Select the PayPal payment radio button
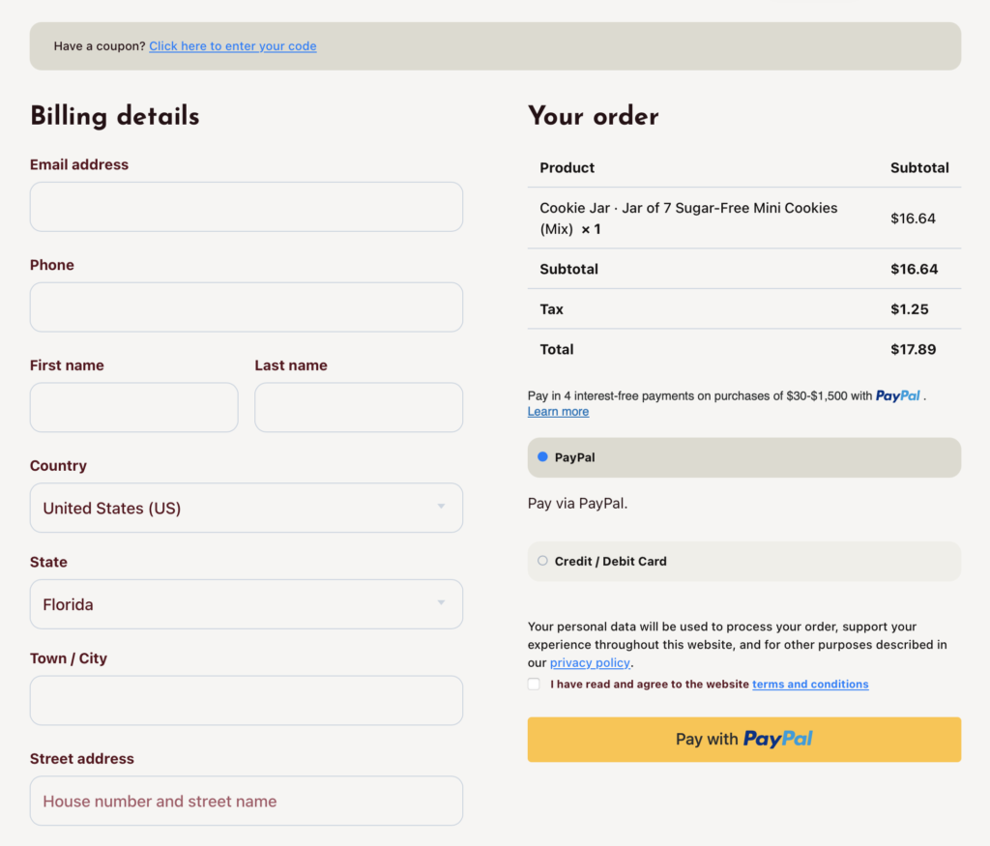The height and width of the screenshot is (846, 990). 542,456
